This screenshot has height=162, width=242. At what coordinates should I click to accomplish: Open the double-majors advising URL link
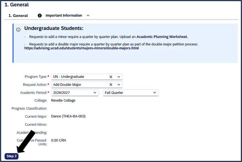click(82, 48)
